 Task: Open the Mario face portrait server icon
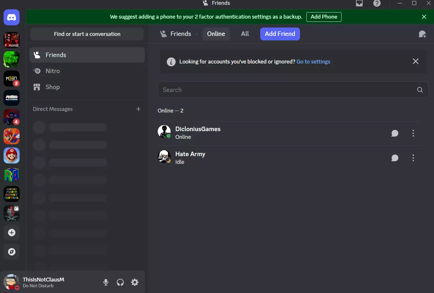[12, 155]
